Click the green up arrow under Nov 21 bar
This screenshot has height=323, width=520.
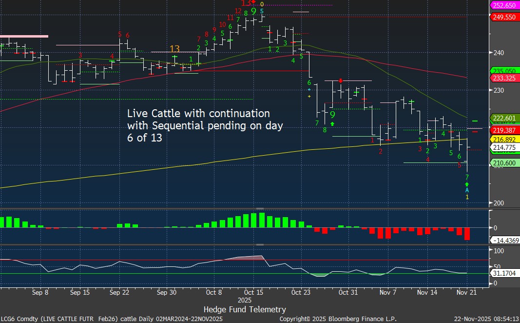click(467, 184)
